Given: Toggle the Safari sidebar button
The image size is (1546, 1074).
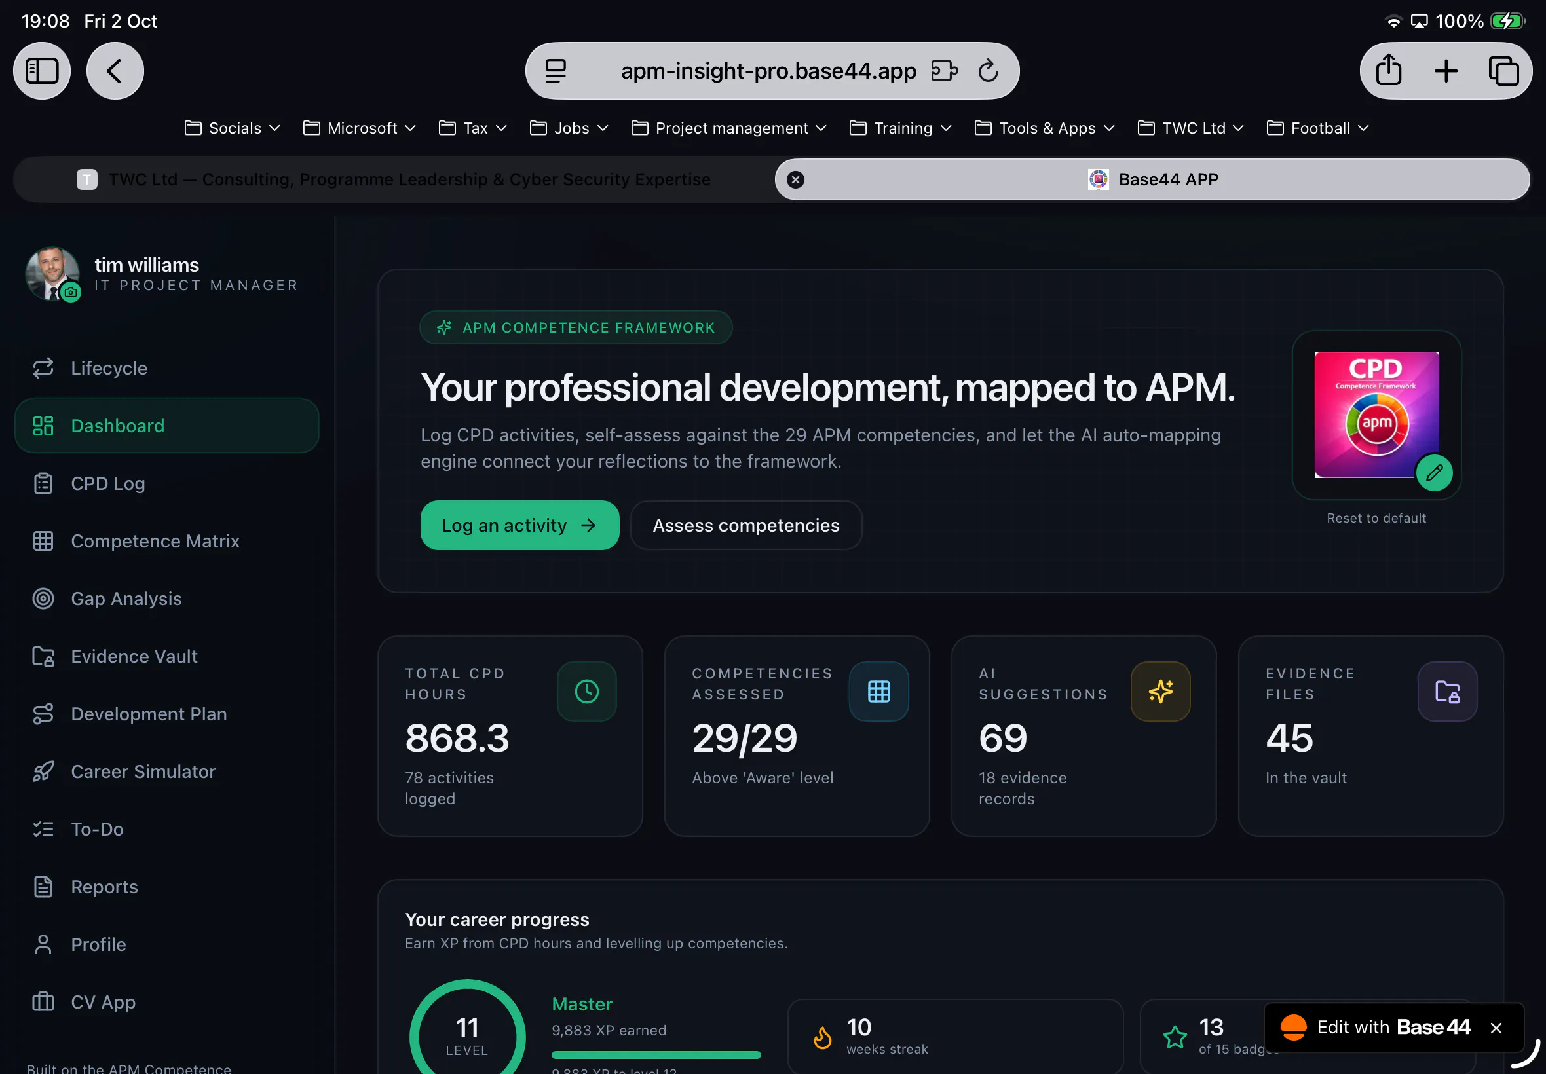Looking at the screenshot, I should (x=42, y=71).
